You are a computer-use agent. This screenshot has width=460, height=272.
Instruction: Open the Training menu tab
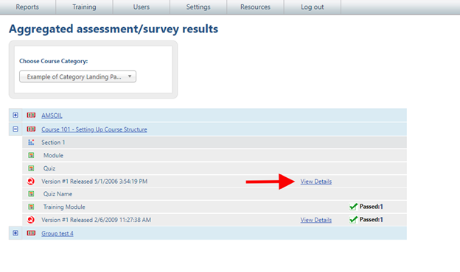point(84,7)
